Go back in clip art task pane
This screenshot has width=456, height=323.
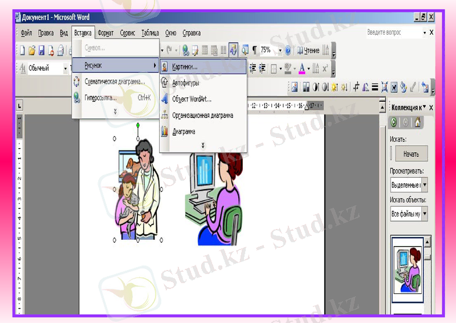pyautogui.click(x=394, y=122)
